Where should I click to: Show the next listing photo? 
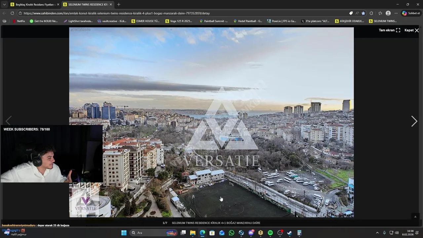pyautogui.click(x=414, y=121)
